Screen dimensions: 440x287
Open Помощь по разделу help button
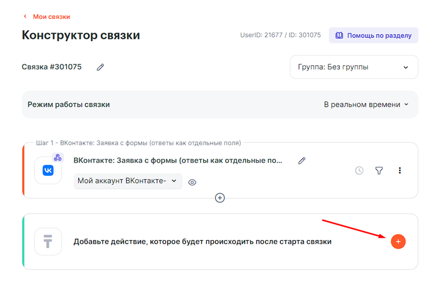(x=373, y=35)
